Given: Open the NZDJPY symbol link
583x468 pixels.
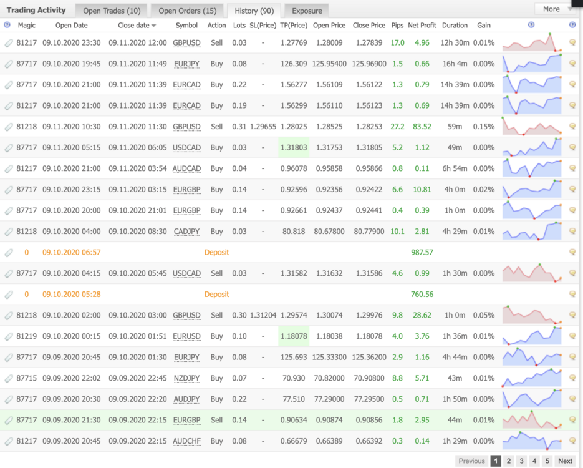Looking at the screenshot, I should click(186, 378).
